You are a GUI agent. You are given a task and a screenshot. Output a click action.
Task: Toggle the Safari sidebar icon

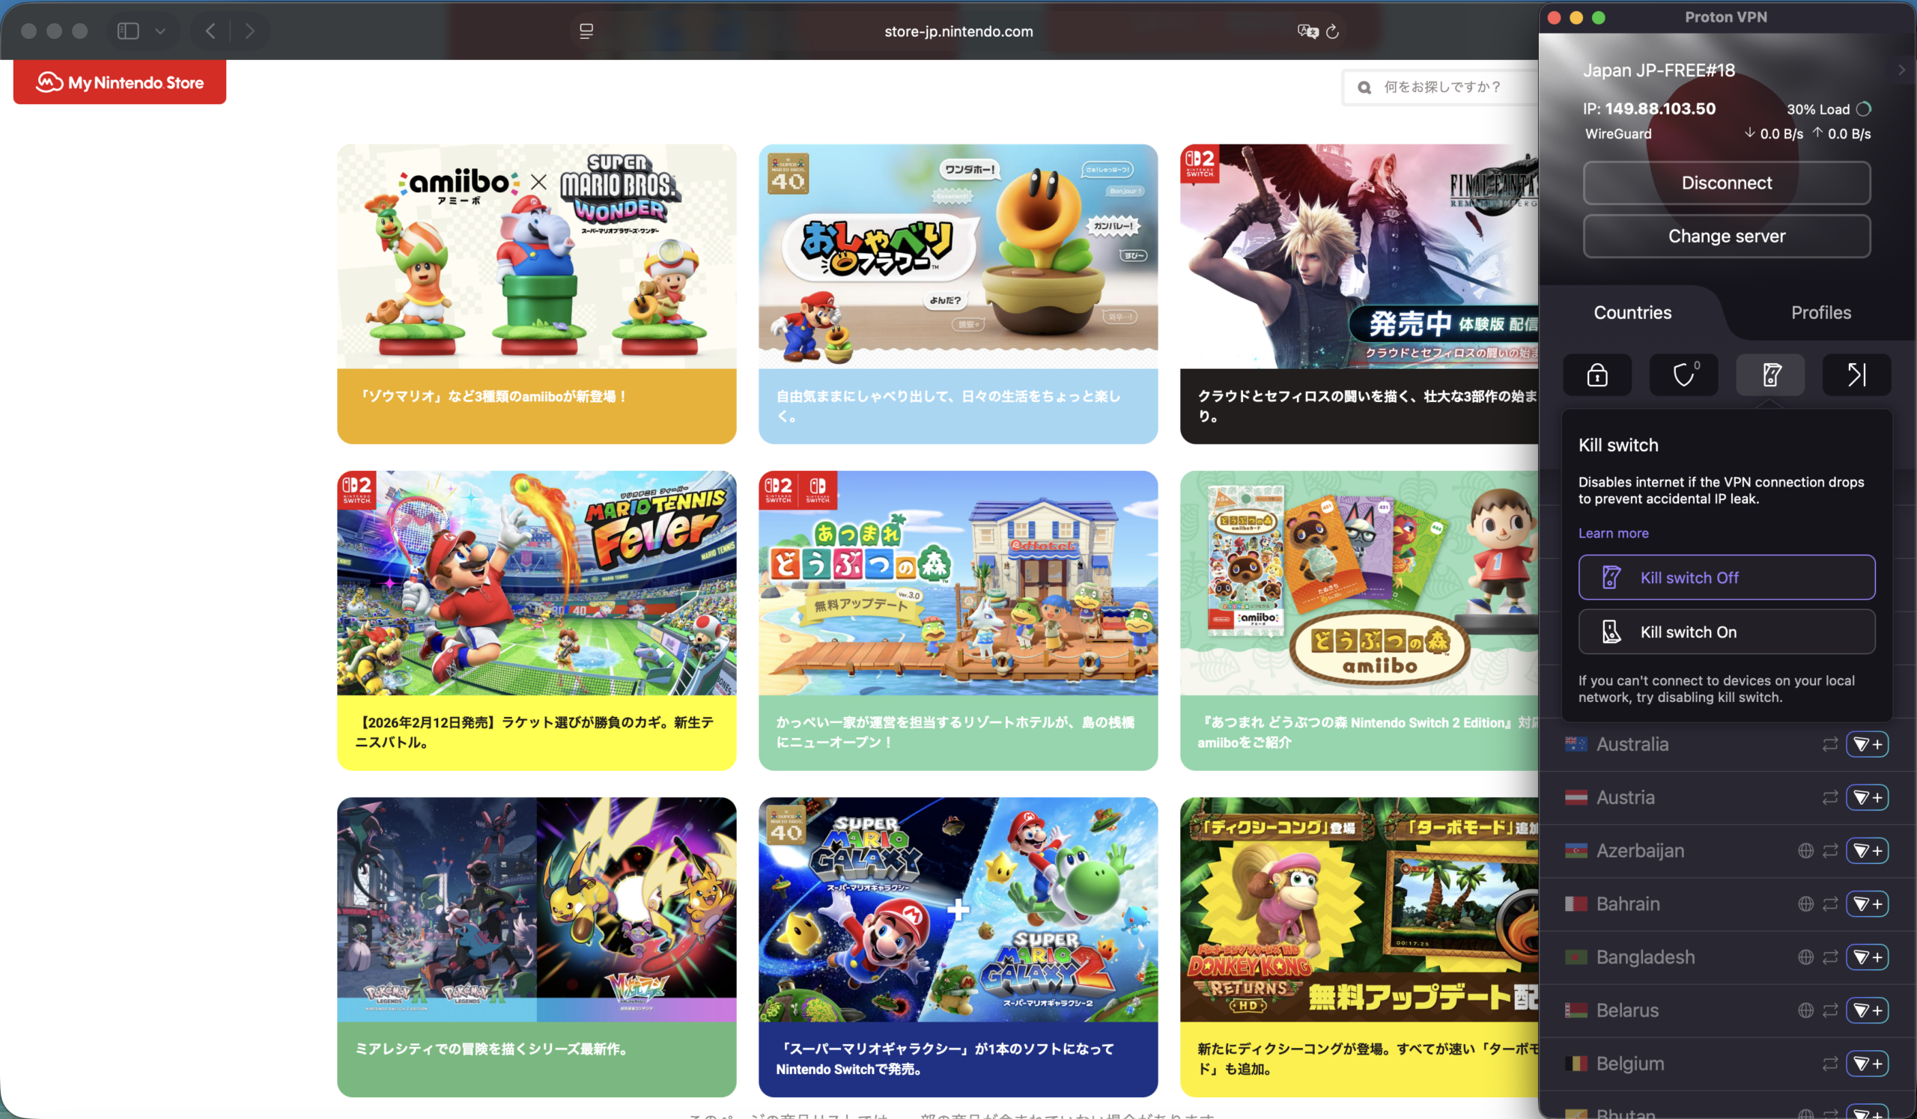click(x=128, y=31)
